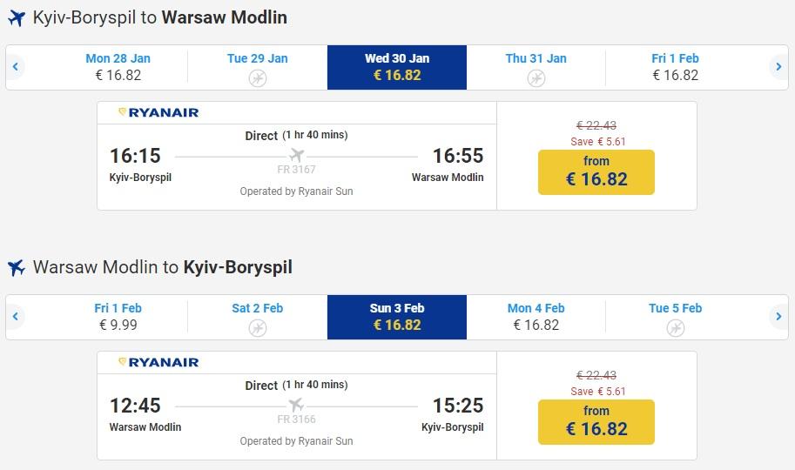This screenshot has width=795, height=470.
Task: Click the return flight plane icon beside Warsaw Modlin heading
Action: point(16,268)
